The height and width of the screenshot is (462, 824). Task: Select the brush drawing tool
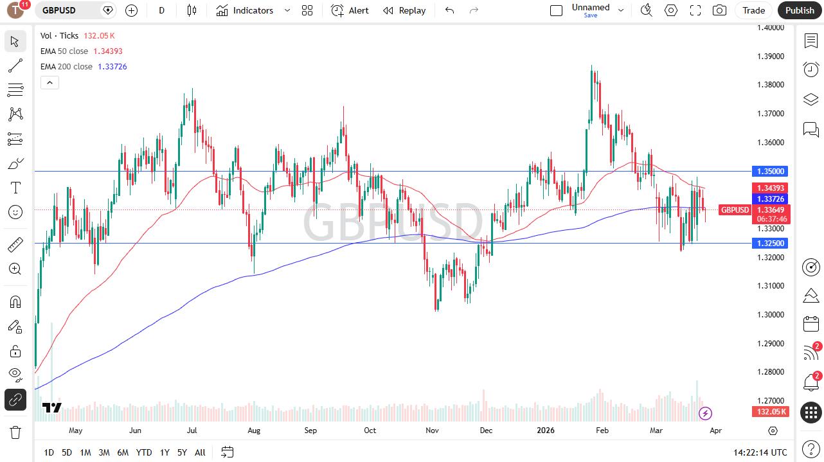15,163
